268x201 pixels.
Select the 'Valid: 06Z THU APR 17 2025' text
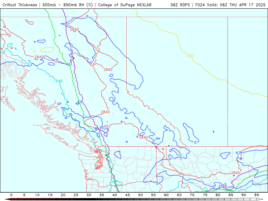point(236,5)
